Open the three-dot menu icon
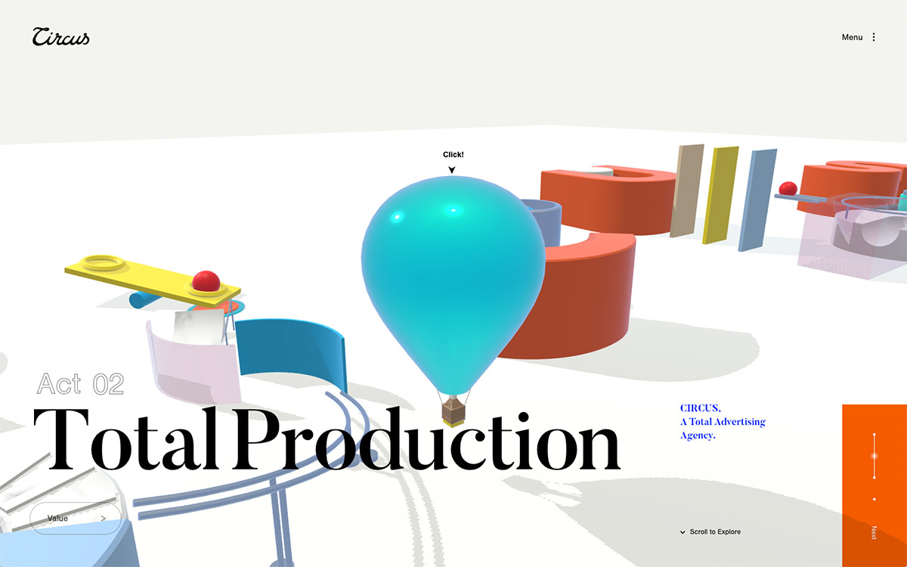This screenshot has height=567, width=907. pos(874,37)
